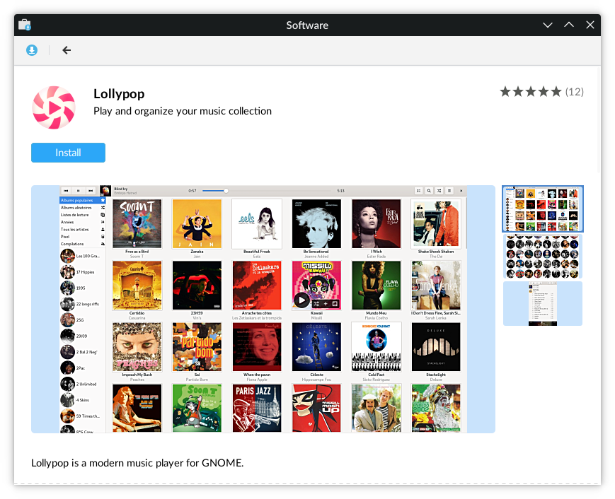Close the Software window

pyautogui.click(x=590, y=25)
